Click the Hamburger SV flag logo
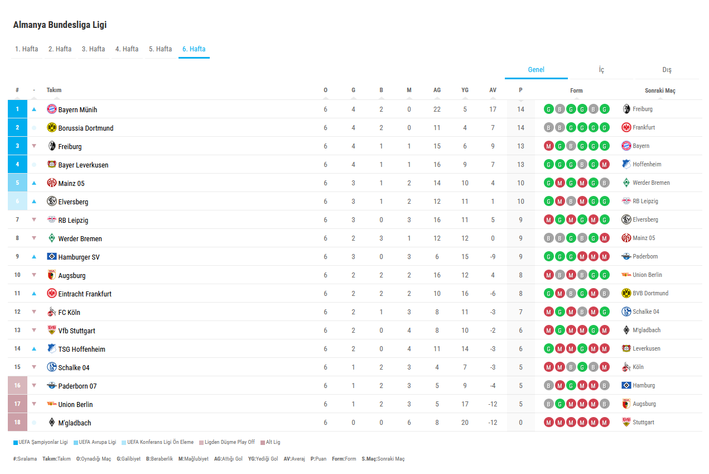 pyautogui.click(x=52, y=256)
